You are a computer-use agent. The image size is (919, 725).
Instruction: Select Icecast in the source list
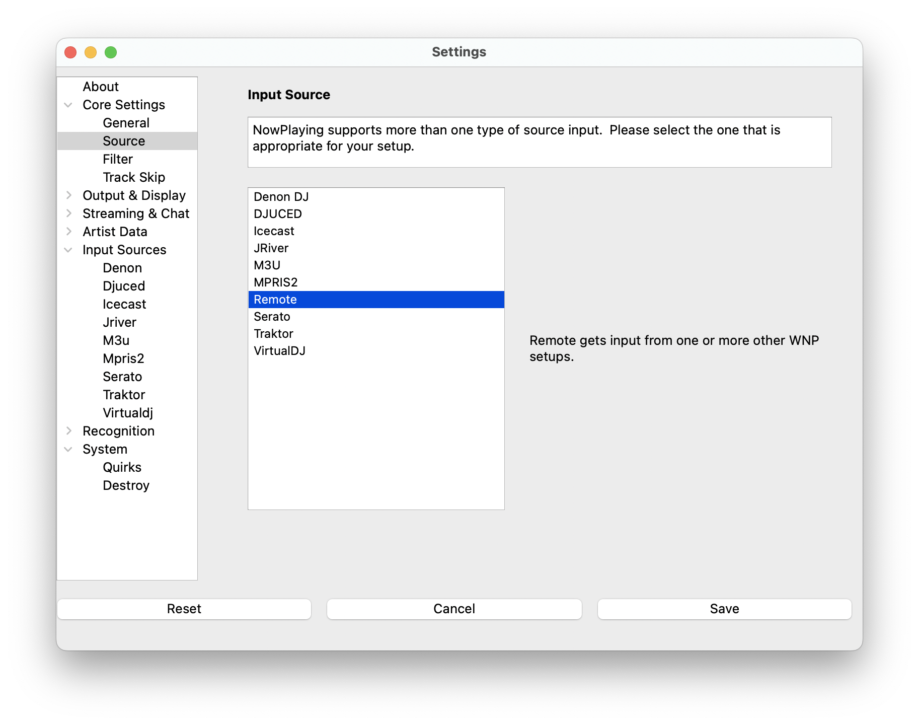[x=274, y=231]
